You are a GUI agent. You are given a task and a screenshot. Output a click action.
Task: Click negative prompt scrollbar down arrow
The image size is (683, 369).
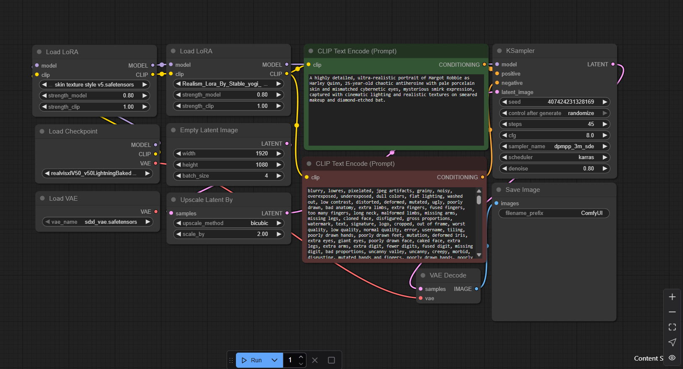click(x=479, y=255)
